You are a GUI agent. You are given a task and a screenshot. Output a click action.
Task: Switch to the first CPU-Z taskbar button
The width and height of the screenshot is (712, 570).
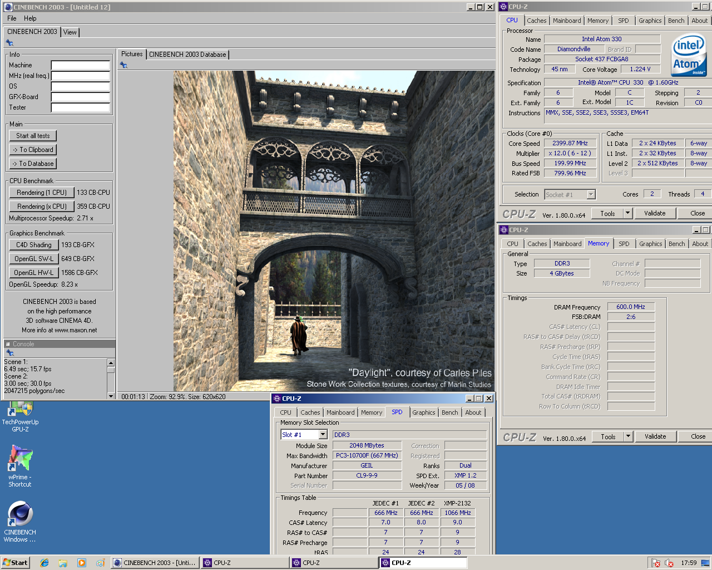pos(244,563)
